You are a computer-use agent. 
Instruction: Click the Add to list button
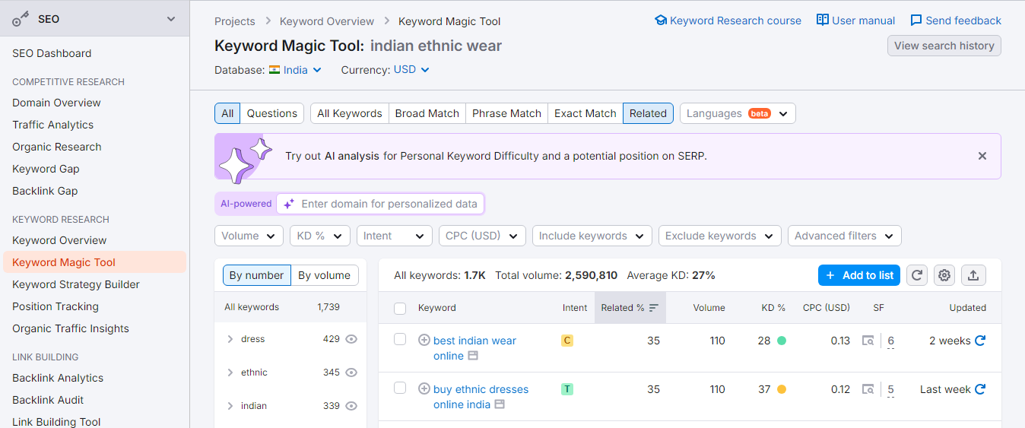coord(859,275)
